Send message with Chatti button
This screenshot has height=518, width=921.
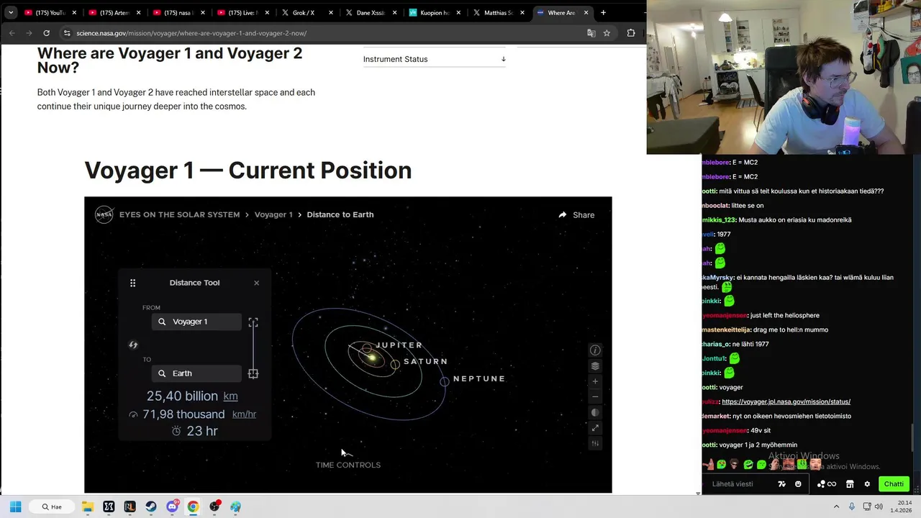894,484
